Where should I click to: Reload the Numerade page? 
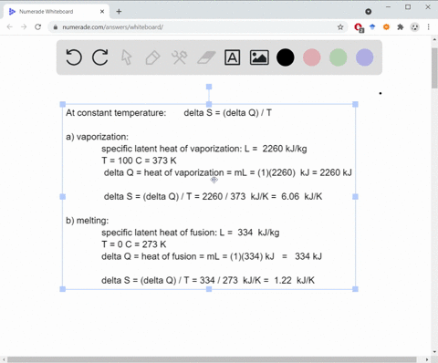click(37, 27)
